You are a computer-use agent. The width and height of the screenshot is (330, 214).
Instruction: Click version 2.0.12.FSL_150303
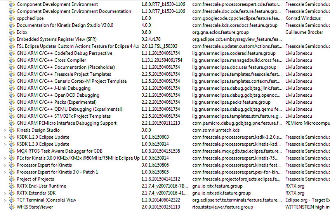(x=159, y=46)
